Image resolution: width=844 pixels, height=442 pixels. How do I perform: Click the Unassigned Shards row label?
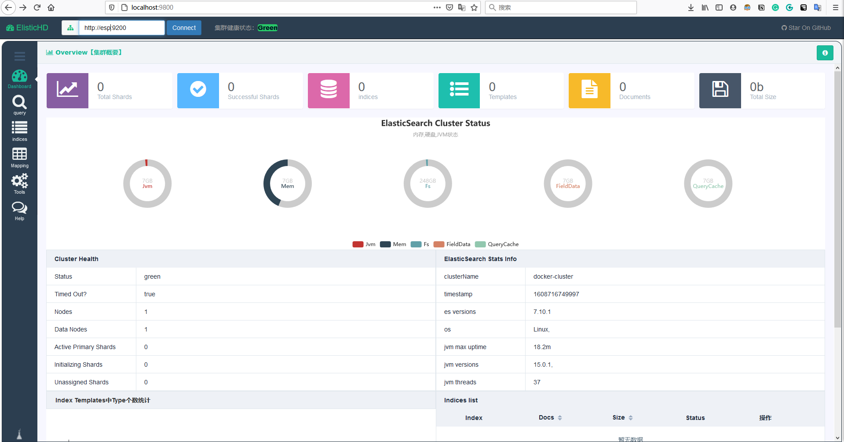tap(81, 382)
